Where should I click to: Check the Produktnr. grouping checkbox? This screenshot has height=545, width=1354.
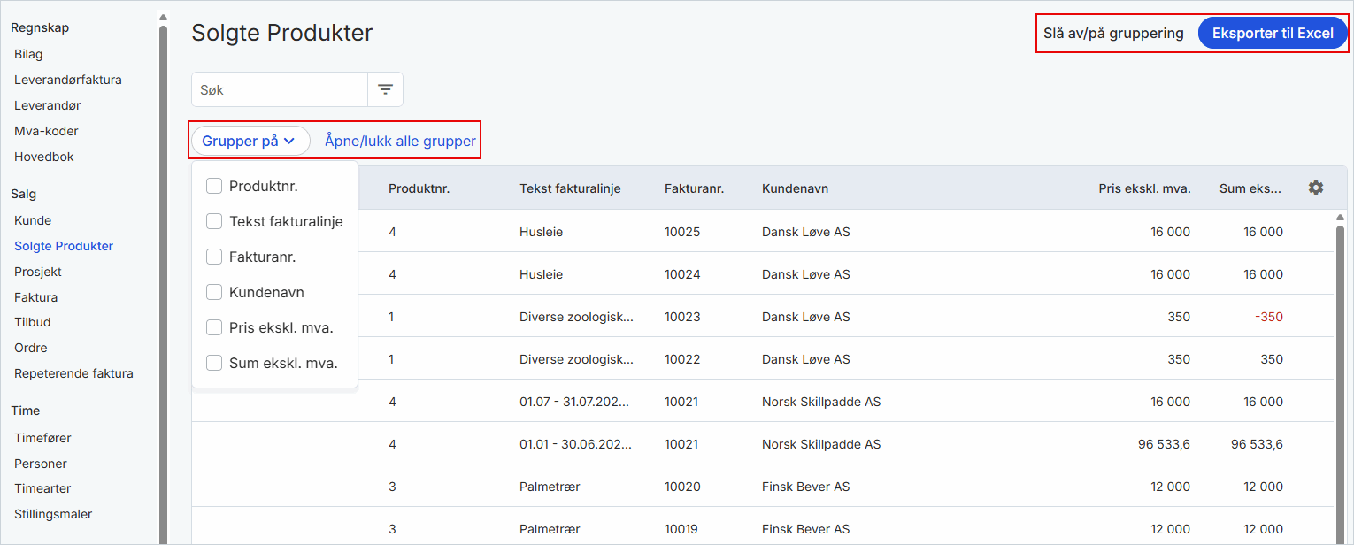[214, 186]
